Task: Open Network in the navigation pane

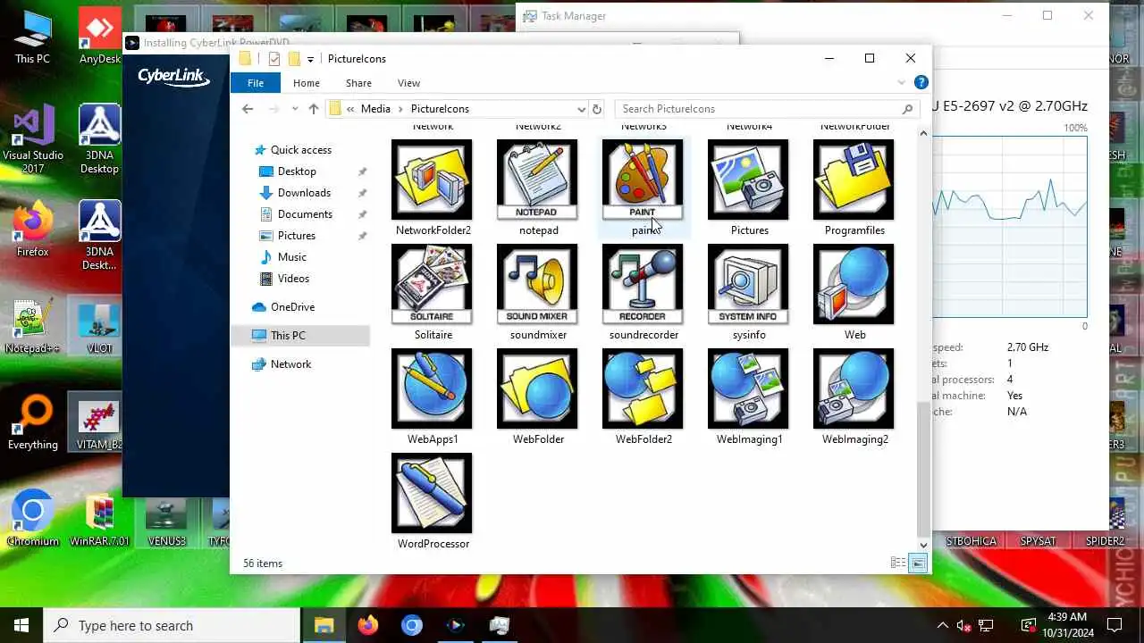Action: coord(290,364)
